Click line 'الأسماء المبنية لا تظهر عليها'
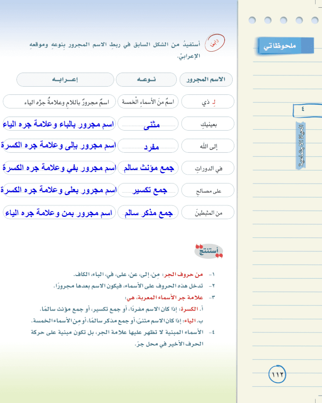Image resolution: width=322 pixels, height=403 pixels. (x=123, y=332)
